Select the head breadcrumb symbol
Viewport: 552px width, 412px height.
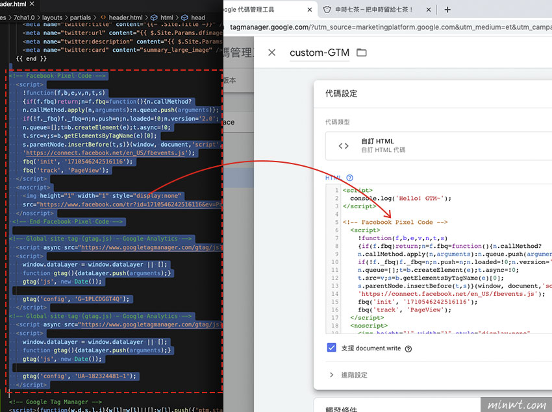pyautogui.click(x=194, y=18)
